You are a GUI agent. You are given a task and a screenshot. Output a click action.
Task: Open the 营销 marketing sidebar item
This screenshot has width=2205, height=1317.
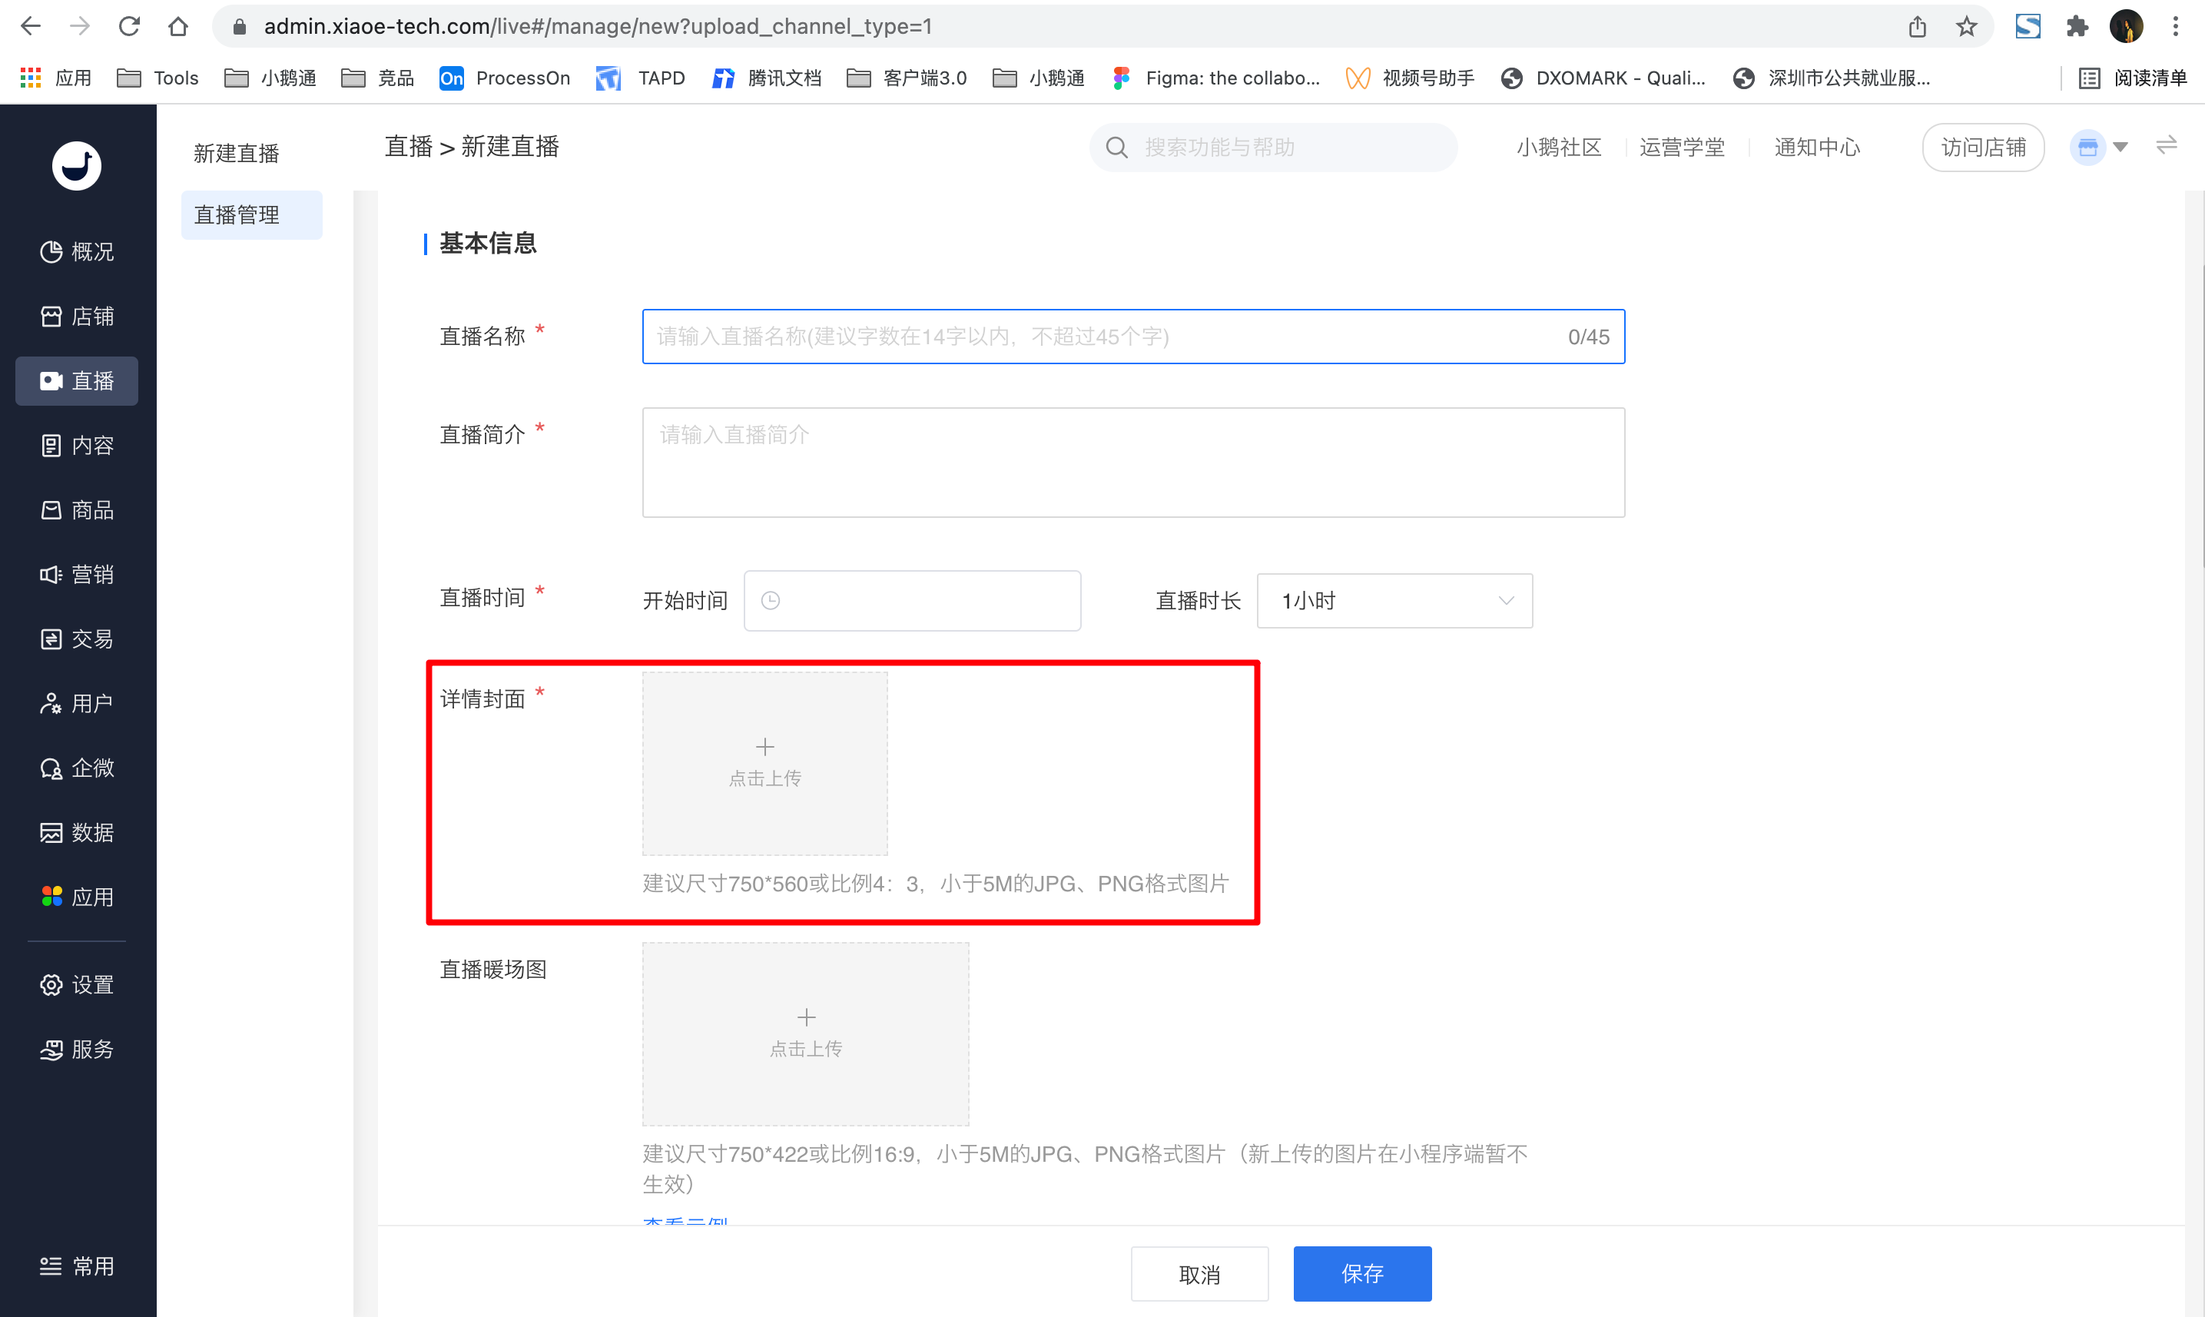point(77,575)
